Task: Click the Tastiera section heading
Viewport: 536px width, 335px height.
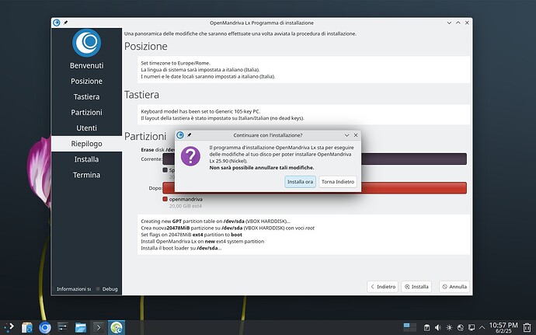Action: tap(141, 95)
